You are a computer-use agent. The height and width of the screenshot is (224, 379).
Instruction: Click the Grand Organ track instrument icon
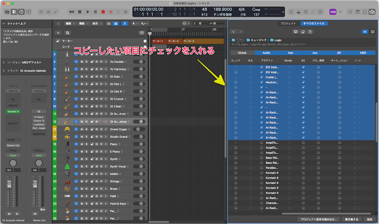pyautogui.click(x=67, y=129)
